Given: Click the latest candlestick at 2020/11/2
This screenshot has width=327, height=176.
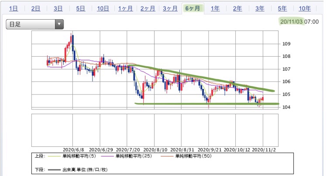Looking at the screenshot, I should pyautogui.click(x=263, y=98).
